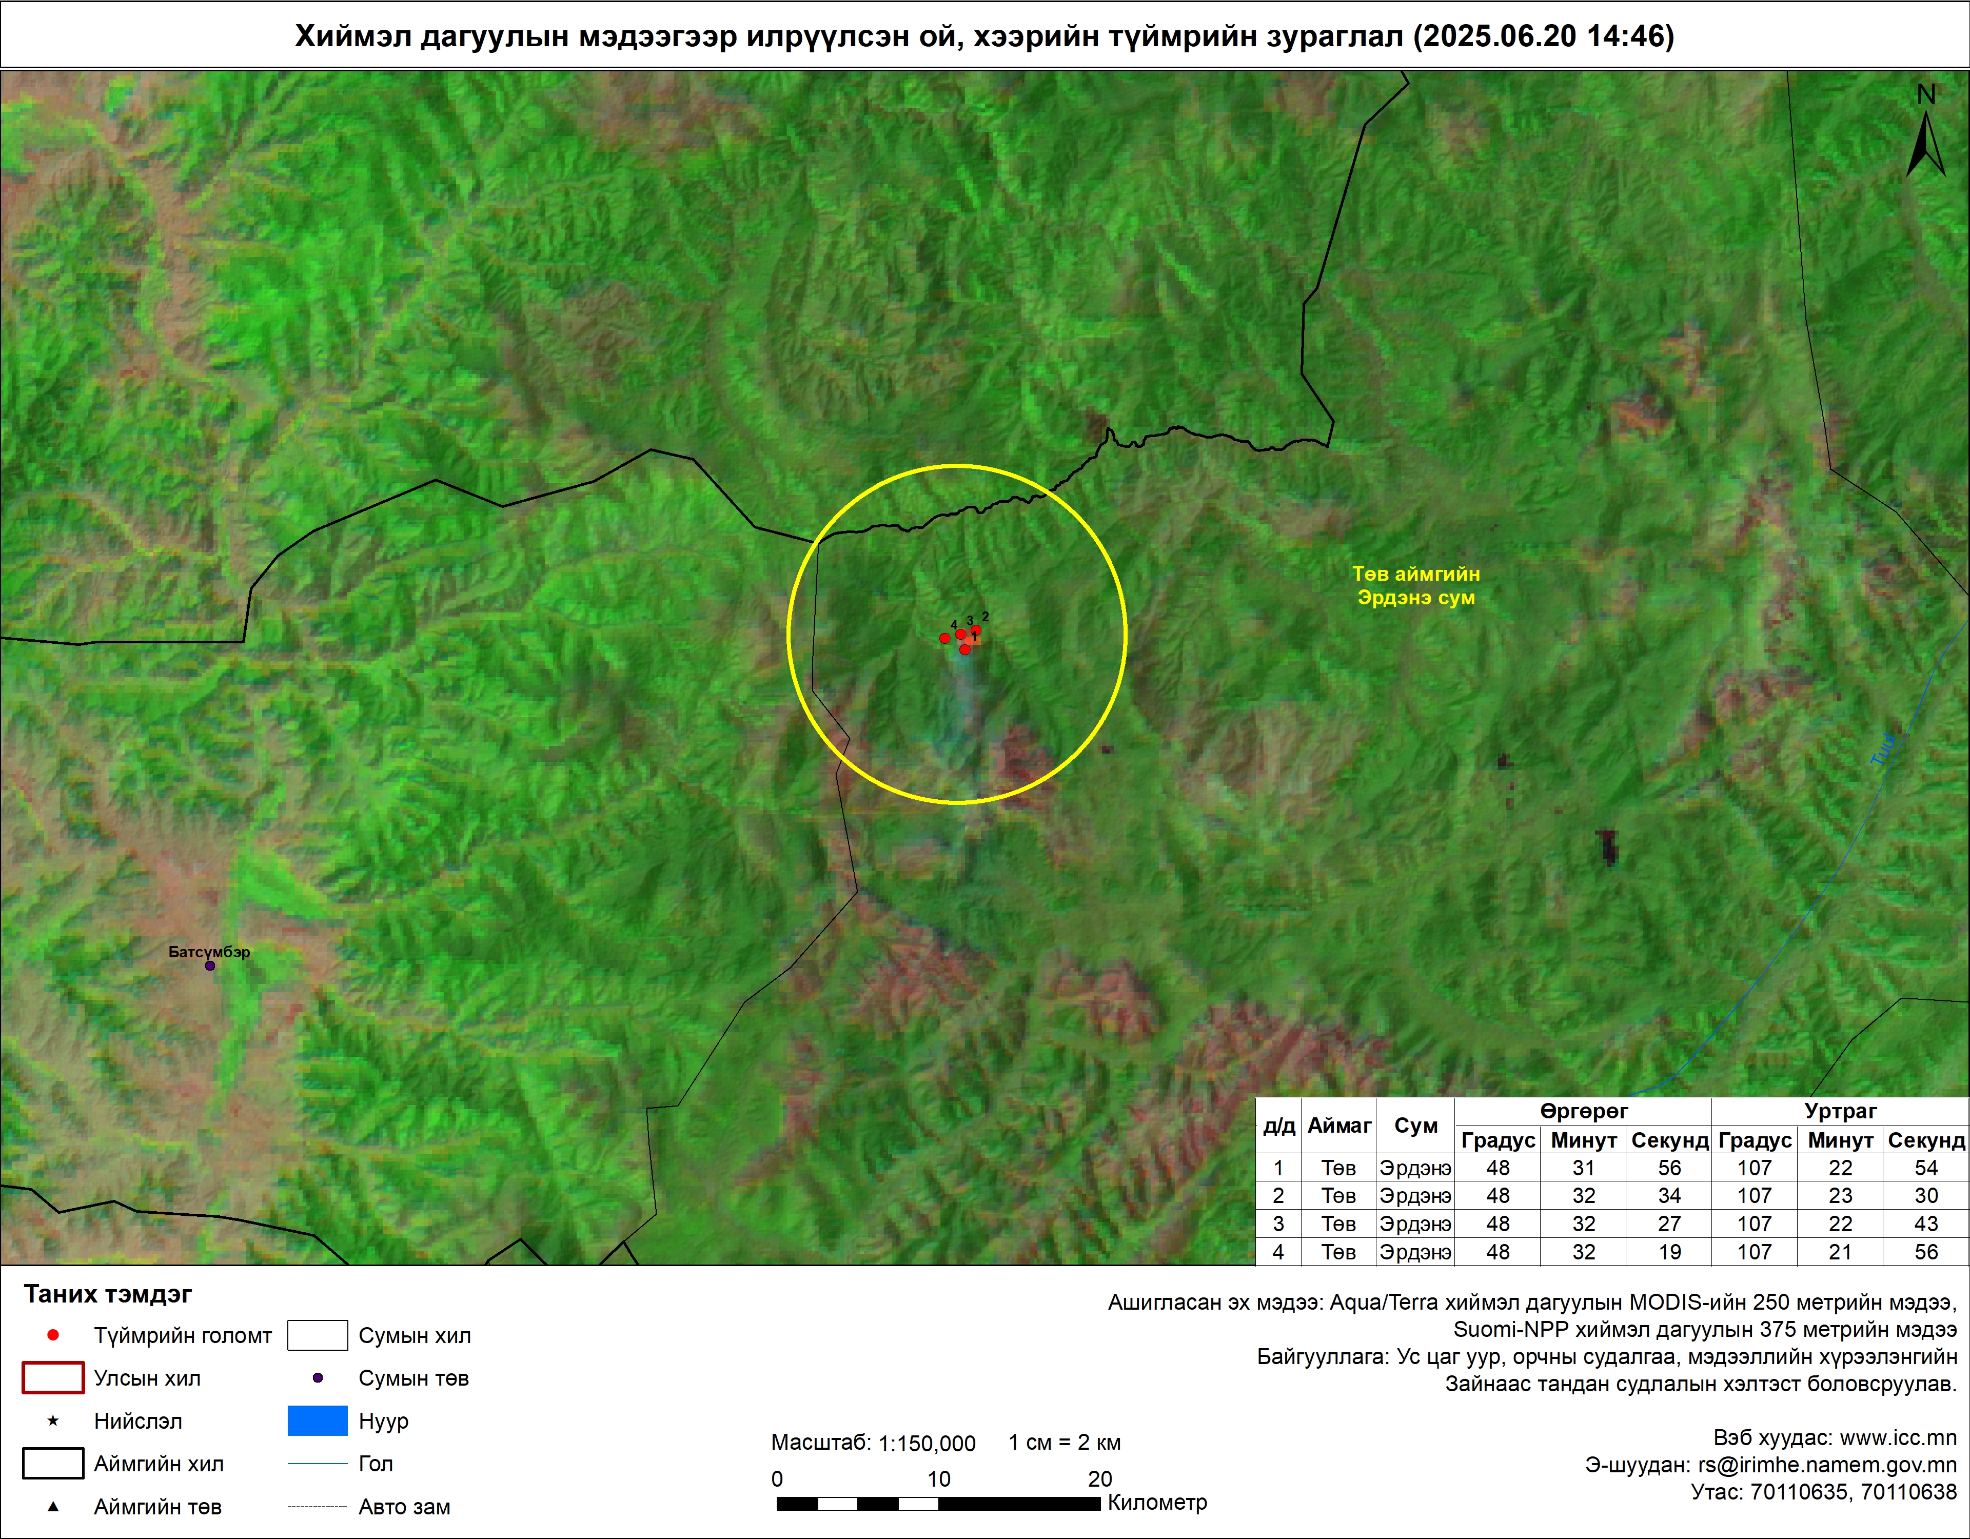Click the Түймрийн голомт legend label
Viewport: 1970px width, 1539px height.
(x=183, y=1336)
